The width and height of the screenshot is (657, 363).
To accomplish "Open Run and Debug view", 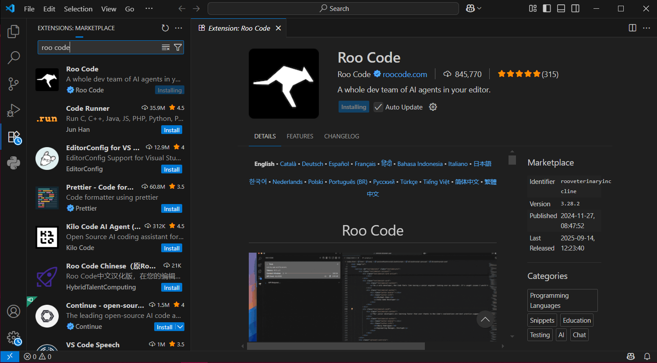I will (14, 110).
